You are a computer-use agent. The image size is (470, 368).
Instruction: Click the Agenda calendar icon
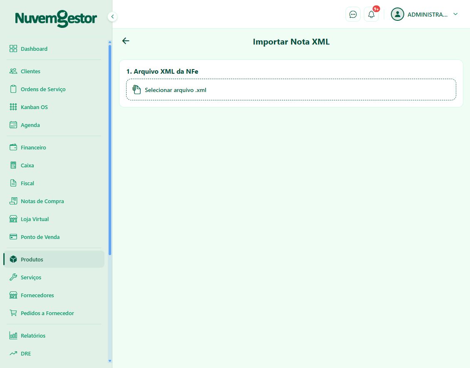click(x=13, y=125)
